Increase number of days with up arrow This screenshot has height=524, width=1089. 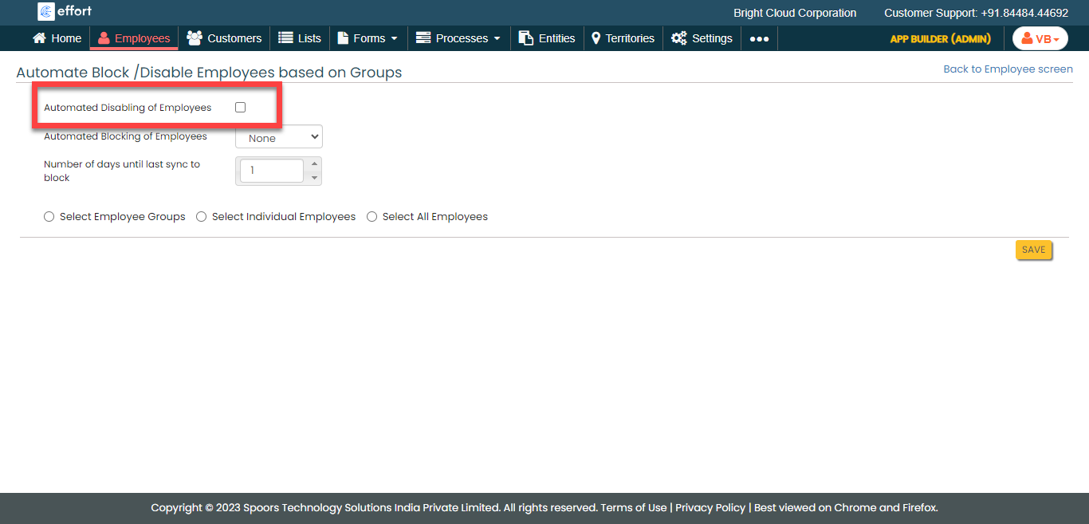(x=314, y=164)
